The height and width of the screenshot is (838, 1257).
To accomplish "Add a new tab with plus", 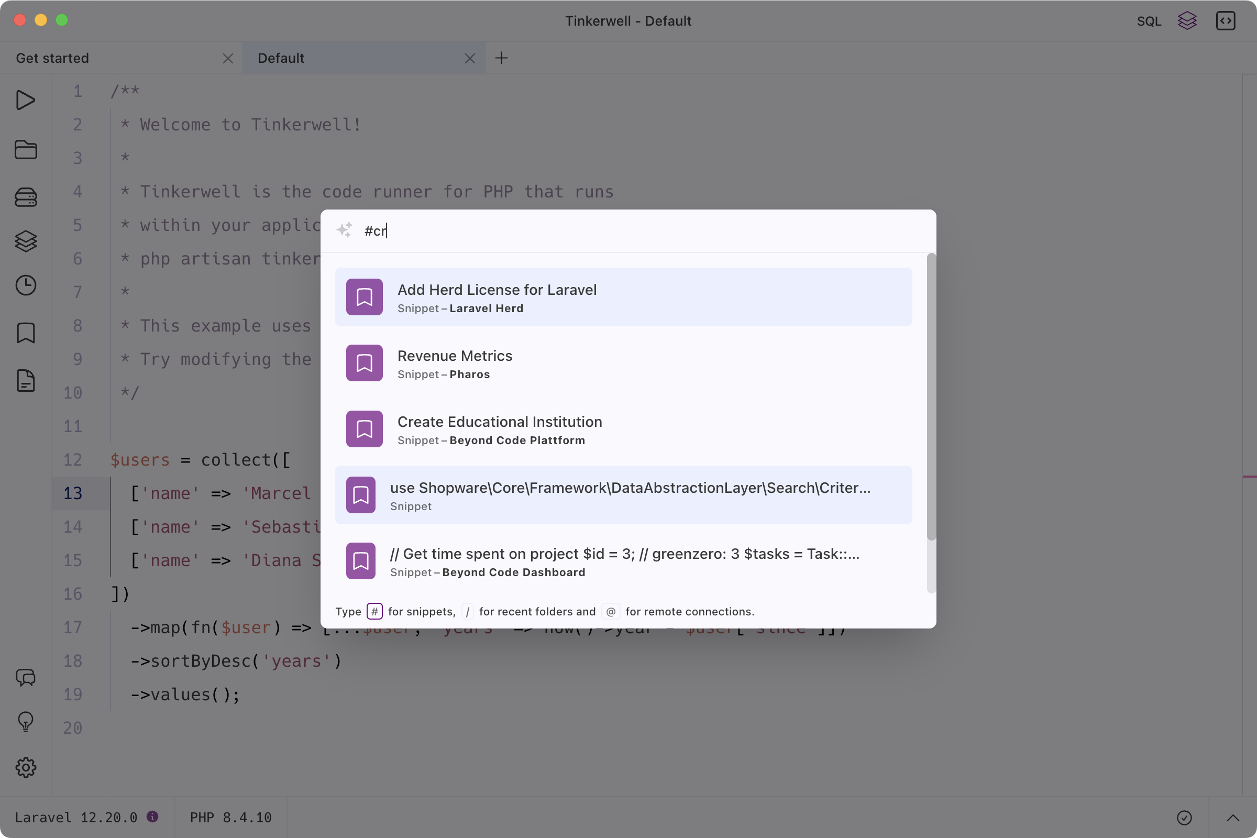I will coord(501,58).
